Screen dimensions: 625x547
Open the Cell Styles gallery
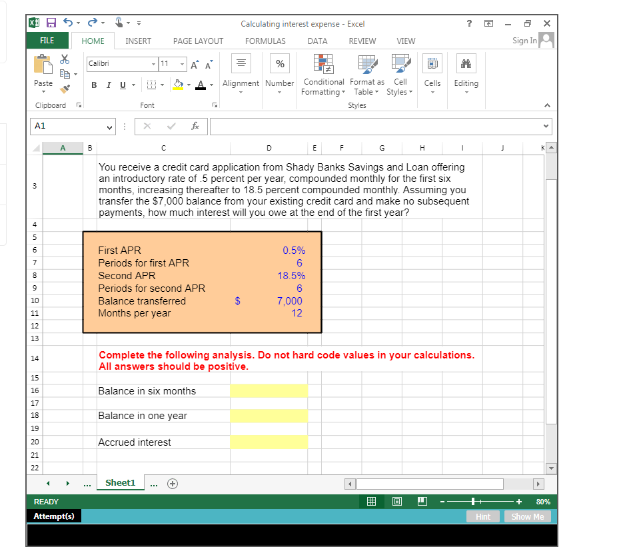point(400,64)
